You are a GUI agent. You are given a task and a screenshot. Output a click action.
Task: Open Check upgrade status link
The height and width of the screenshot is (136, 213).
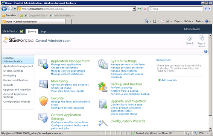(x=124, y=114)
